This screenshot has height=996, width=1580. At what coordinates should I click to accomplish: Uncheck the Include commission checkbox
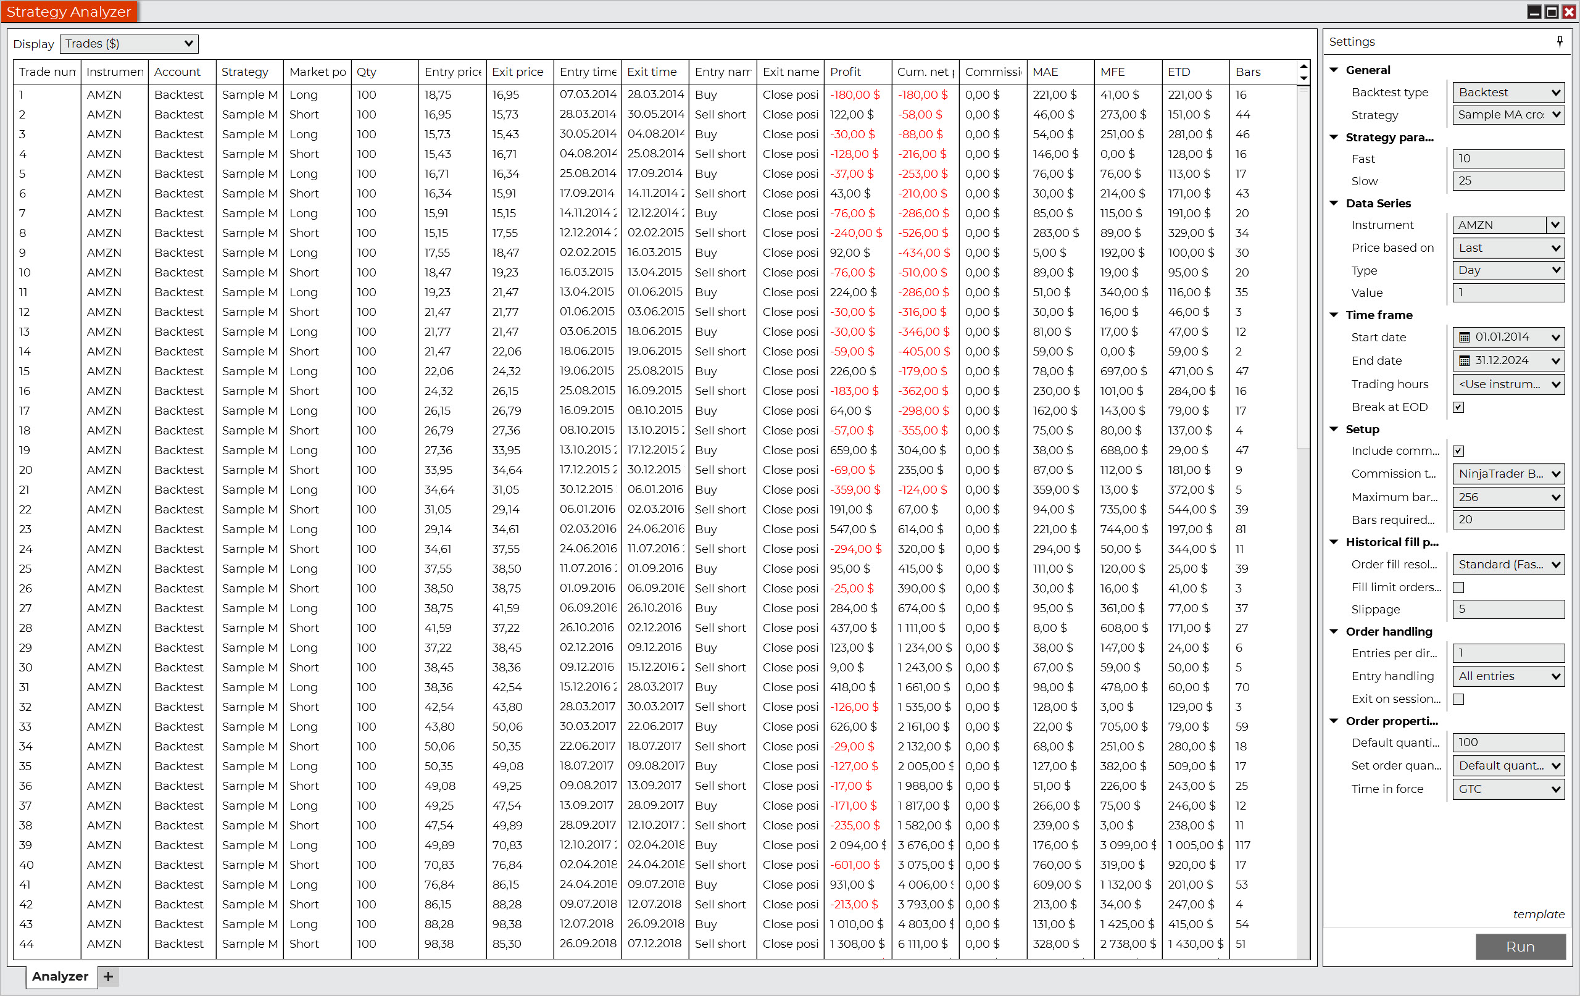1458,450
